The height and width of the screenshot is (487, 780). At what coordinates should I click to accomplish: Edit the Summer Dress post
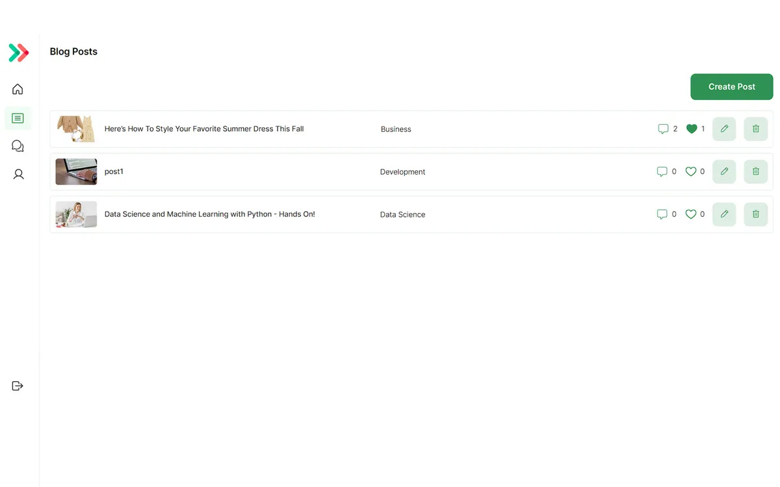click(x=724, y=129)
